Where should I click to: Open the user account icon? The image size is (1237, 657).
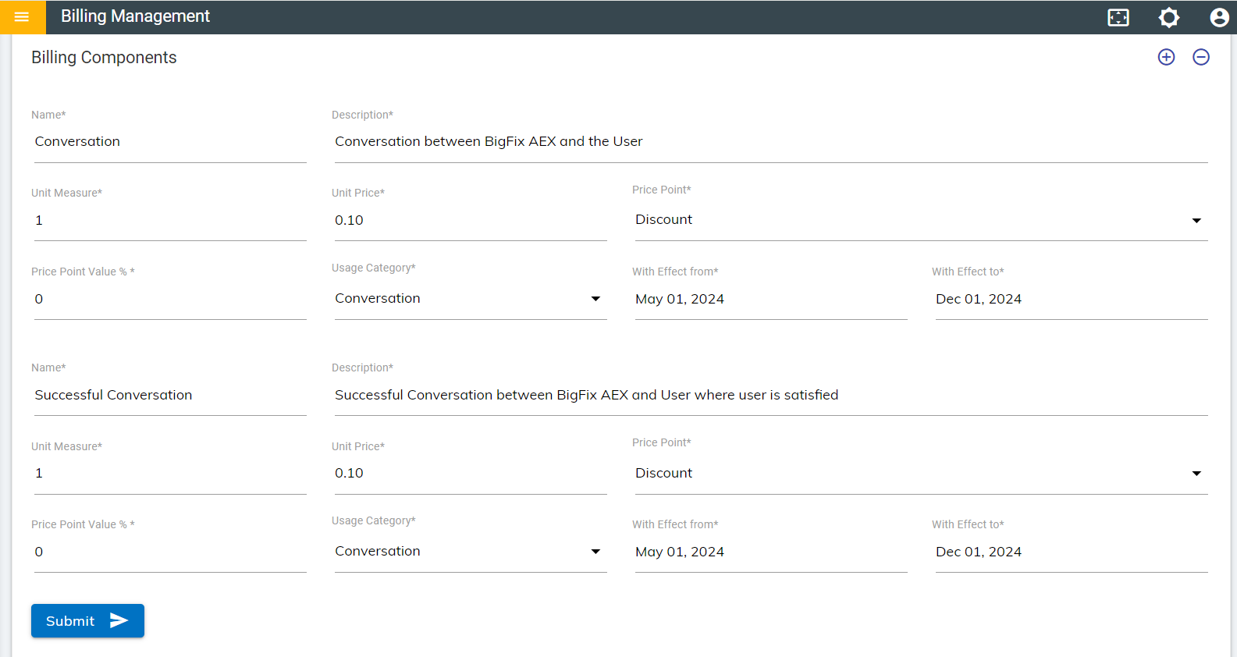[1219, 17]
